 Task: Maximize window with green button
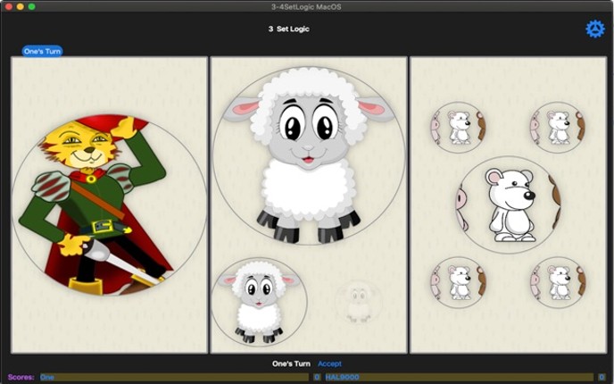coord(32,6)
